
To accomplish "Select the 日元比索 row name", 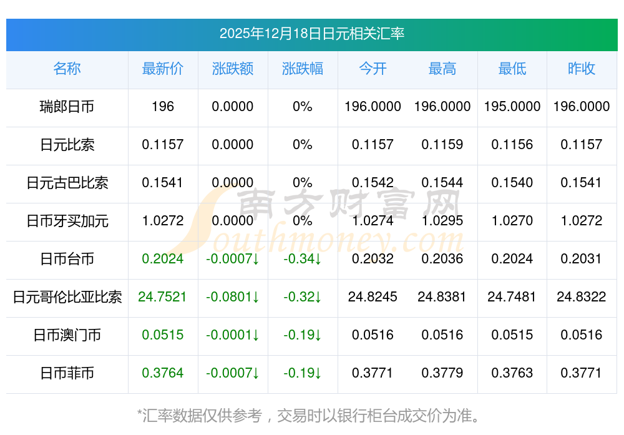I will point(67,145).
